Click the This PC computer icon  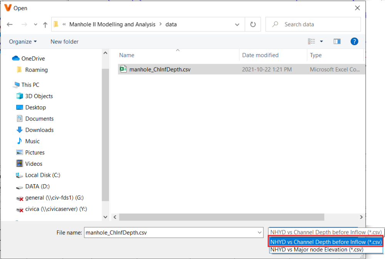click(x=17, y=85)
